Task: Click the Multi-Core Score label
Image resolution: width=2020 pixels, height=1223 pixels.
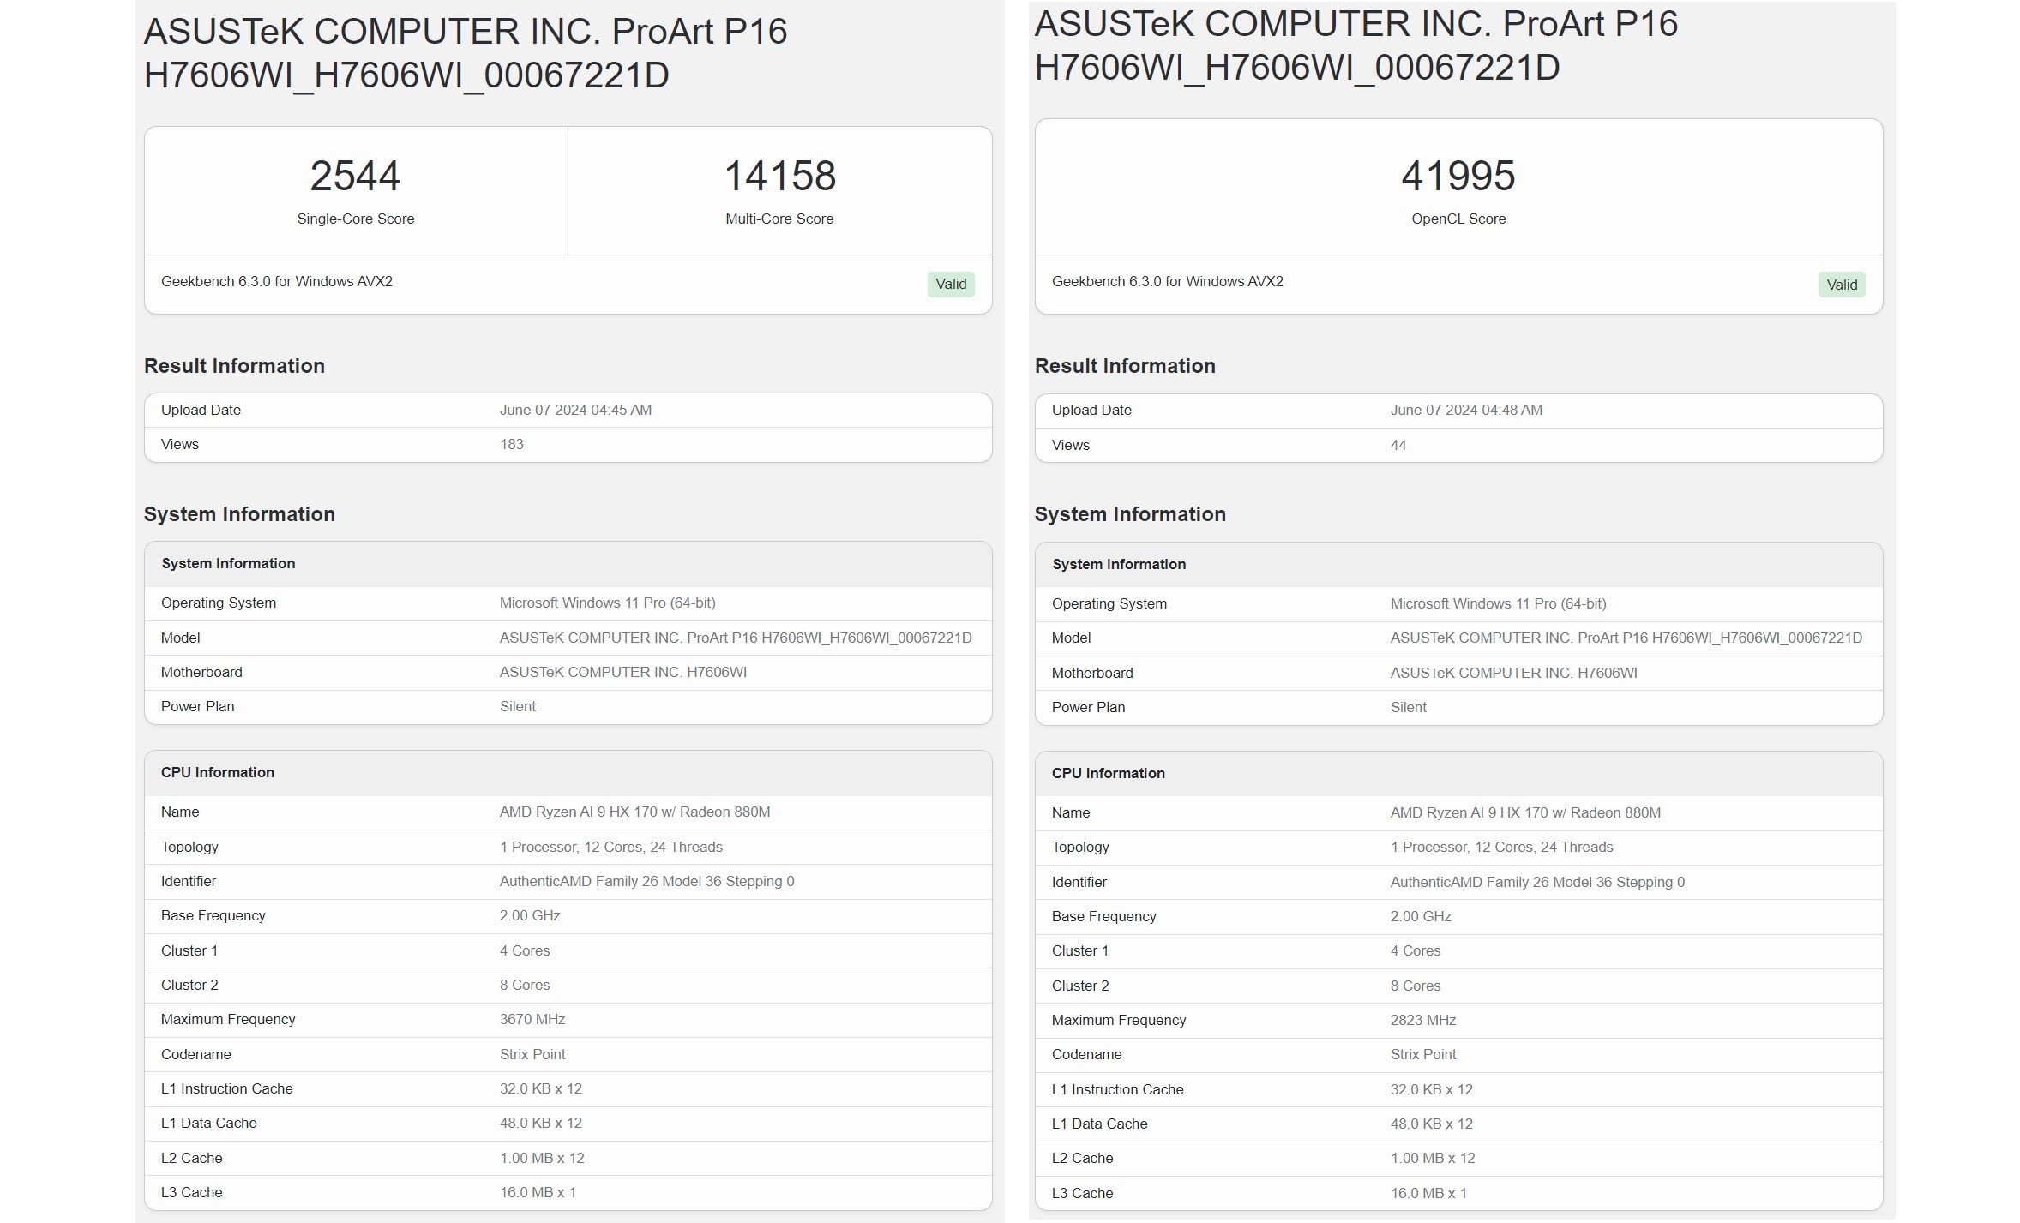Action: (779, 219)
